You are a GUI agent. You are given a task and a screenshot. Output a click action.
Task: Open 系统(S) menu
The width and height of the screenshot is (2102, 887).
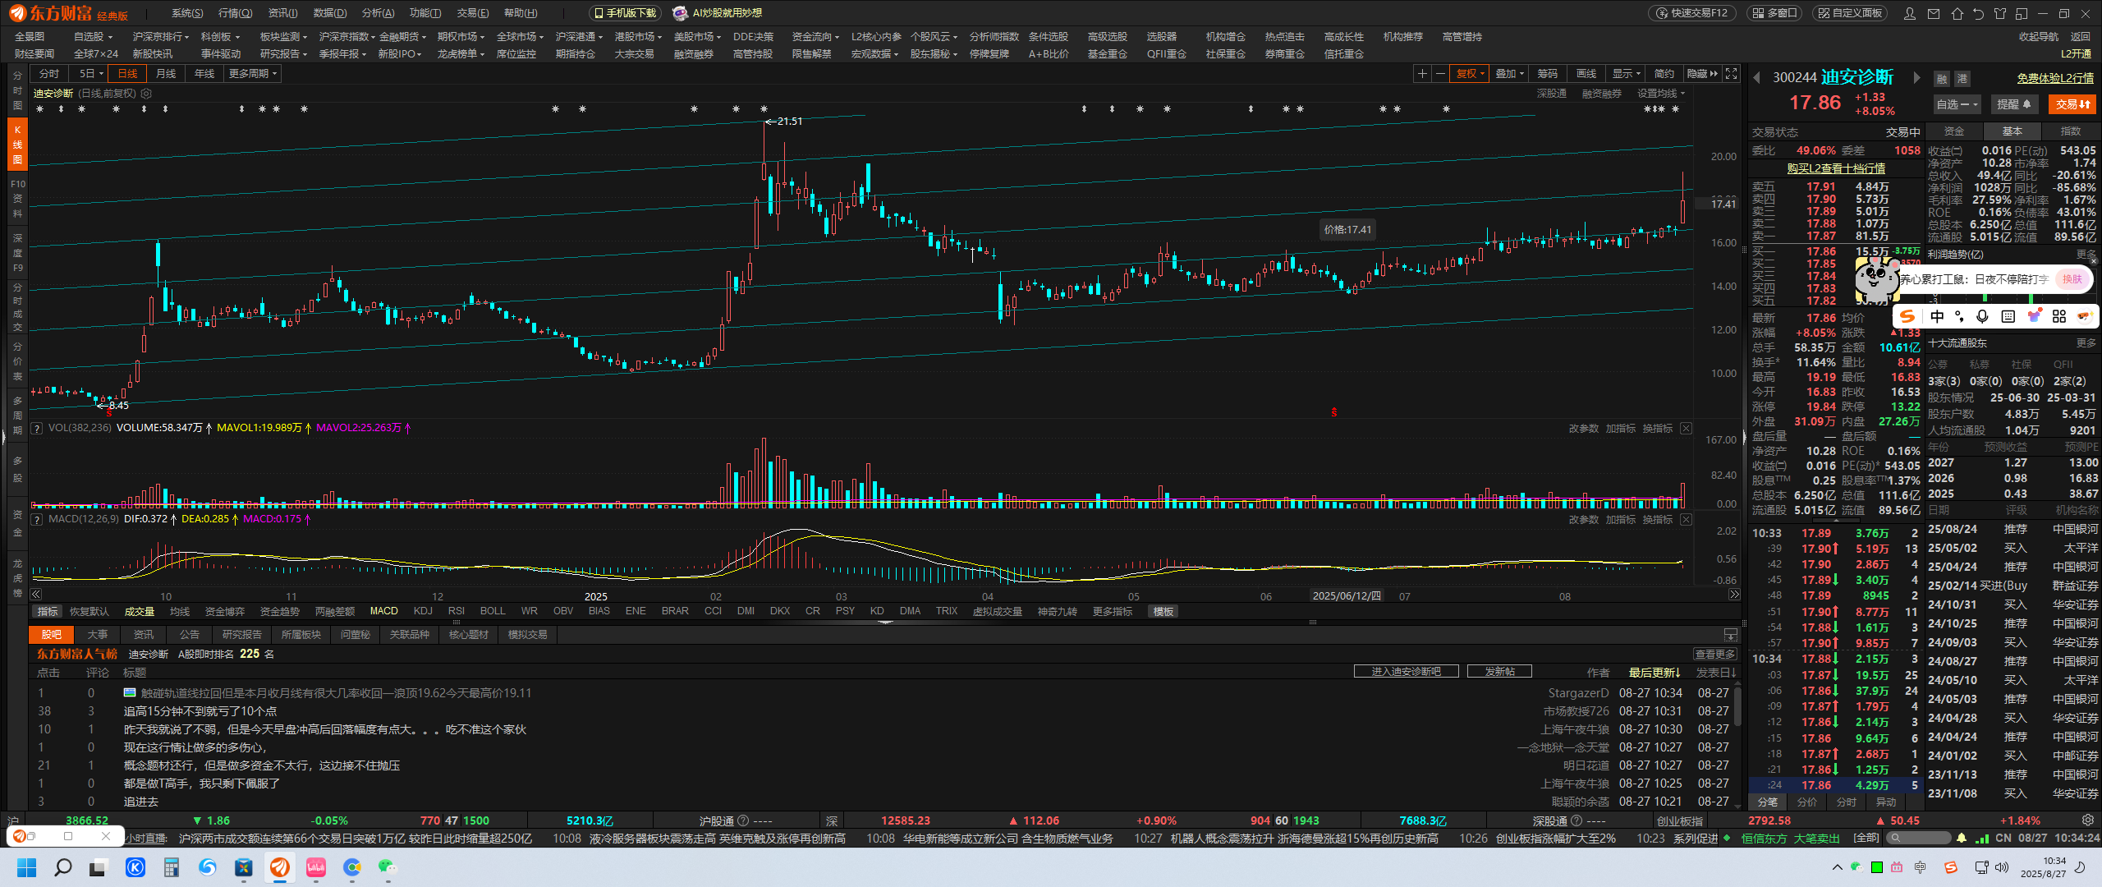[187, 13]
